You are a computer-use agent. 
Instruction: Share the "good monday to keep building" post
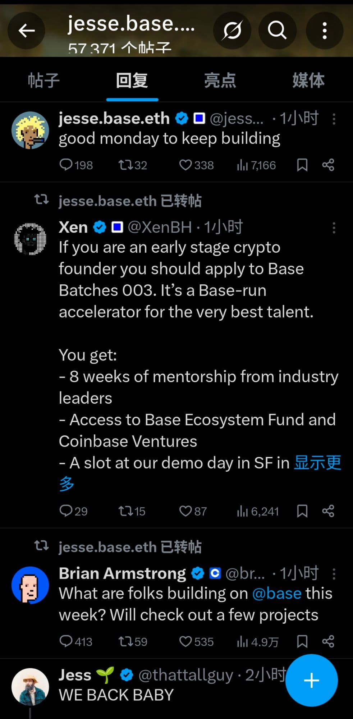(328, 165)
